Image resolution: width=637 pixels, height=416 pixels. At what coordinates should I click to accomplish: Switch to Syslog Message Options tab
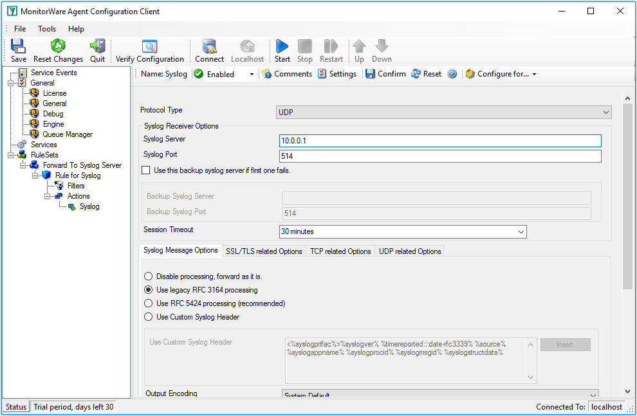(x=181, y=250)
